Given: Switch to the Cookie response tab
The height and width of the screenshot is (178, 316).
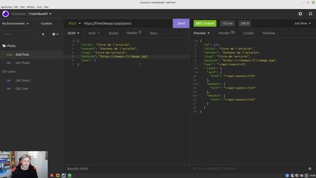Looking at the screenshot, I should (248, 33).
